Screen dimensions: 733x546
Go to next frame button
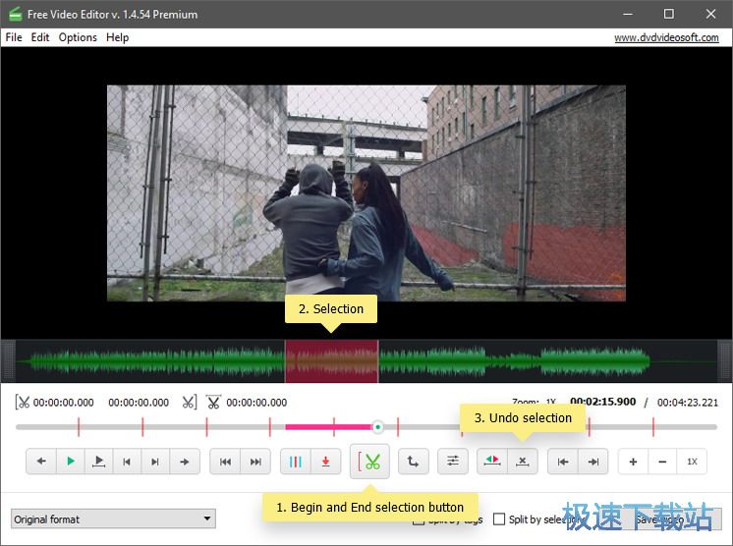155,462
